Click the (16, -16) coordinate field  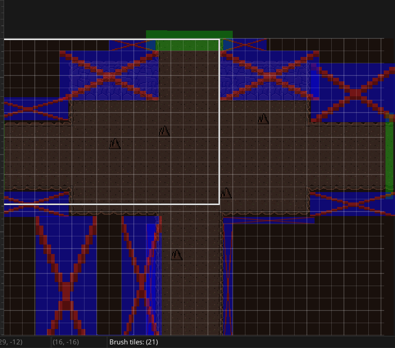point(66,342)
